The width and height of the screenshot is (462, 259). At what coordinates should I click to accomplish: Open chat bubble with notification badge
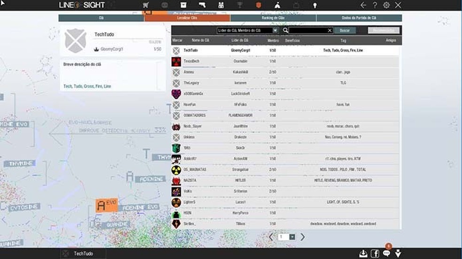(386, 252)
